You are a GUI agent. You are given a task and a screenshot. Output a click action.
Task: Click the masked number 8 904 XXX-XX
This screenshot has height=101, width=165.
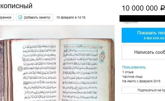click(x=154, y=38)
